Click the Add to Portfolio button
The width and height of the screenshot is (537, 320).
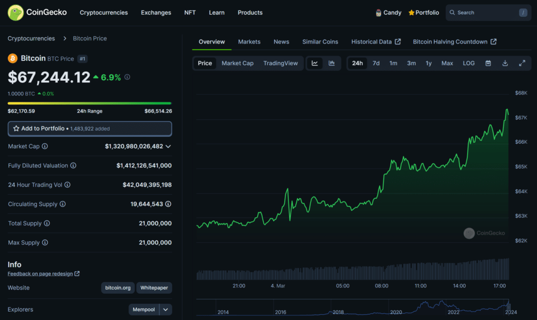(x=90, y=129)
